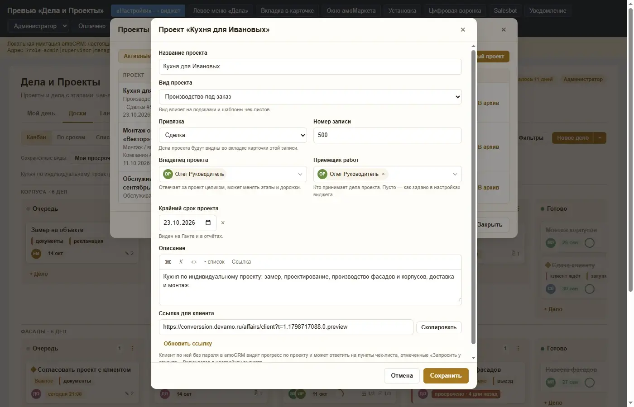Expand the Приёмщик работ selector
The image size is (634, 407).
(x=455, y=174)
